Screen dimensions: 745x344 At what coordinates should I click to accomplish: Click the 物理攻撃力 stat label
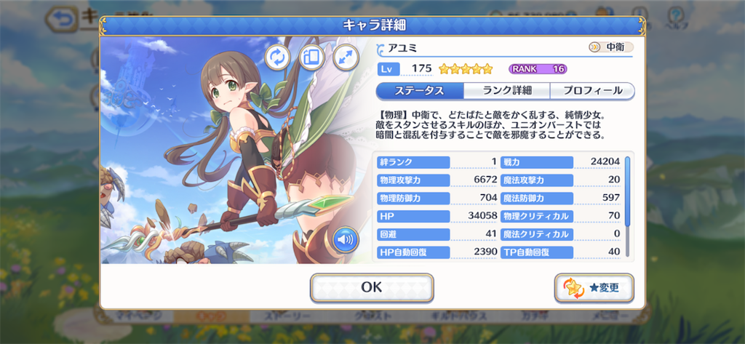(x=413, y=180)
